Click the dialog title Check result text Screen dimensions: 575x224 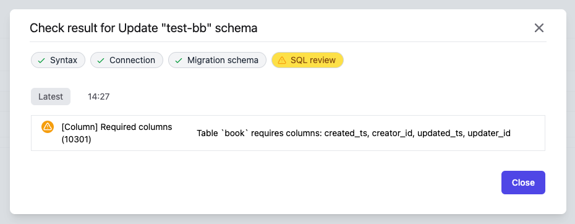pyautogui.click(x=143, y=28)
